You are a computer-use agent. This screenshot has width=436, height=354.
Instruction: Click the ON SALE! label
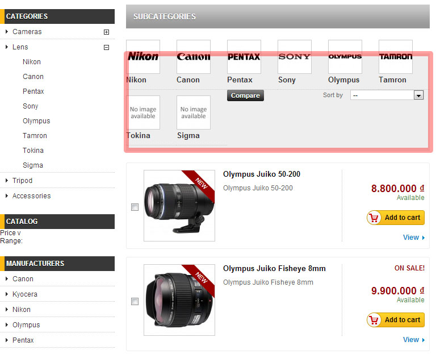tap(409, 268)
